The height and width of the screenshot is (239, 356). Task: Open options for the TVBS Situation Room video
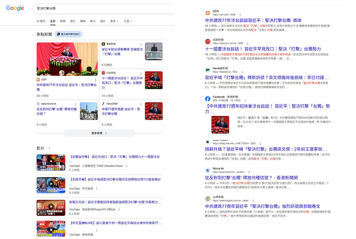[127, 166]
